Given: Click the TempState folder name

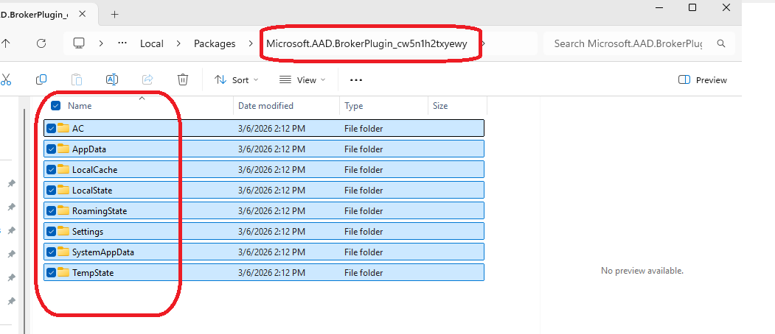Looking at the screenshot, I should pyautogui.click(x=93, y=273).
